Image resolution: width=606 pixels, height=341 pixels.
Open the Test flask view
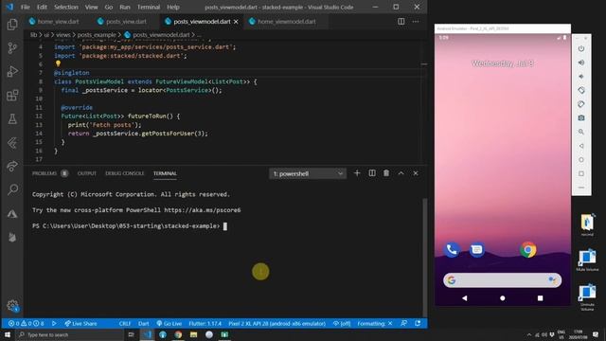[12, 118]
